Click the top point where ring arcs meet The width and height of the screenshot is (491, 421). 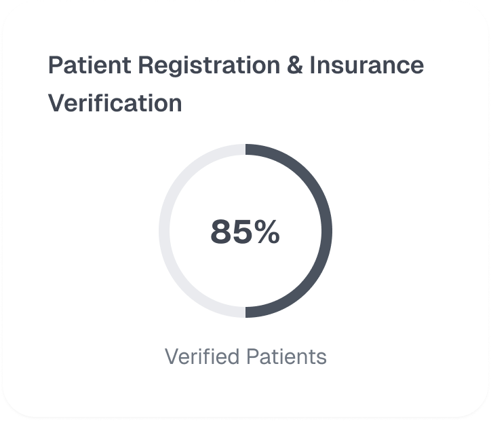pos(245,149)
